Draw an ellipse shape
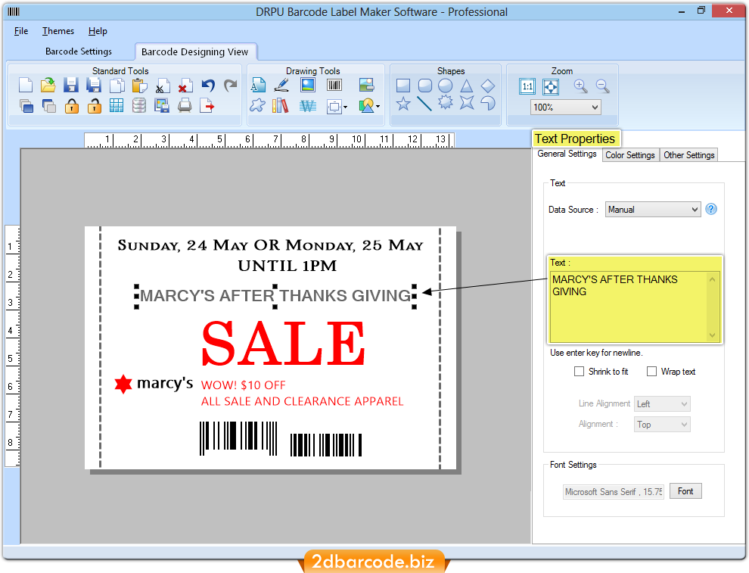Viewport: 749px width, 573px height. (x=445, y=86)
